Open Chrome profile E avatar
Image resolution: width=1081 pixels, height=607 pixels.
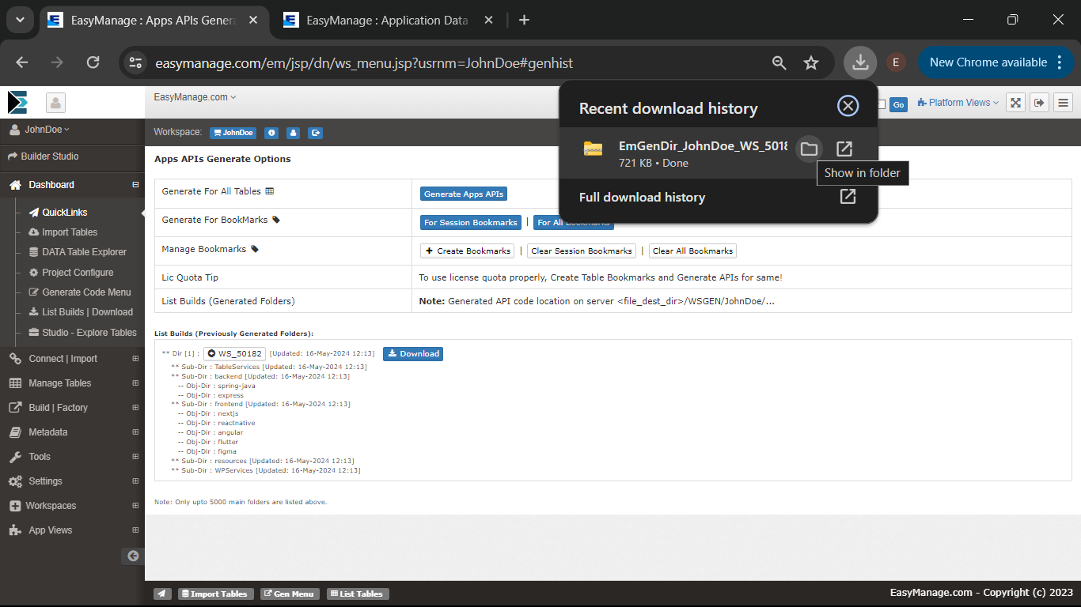click(896, 62)
